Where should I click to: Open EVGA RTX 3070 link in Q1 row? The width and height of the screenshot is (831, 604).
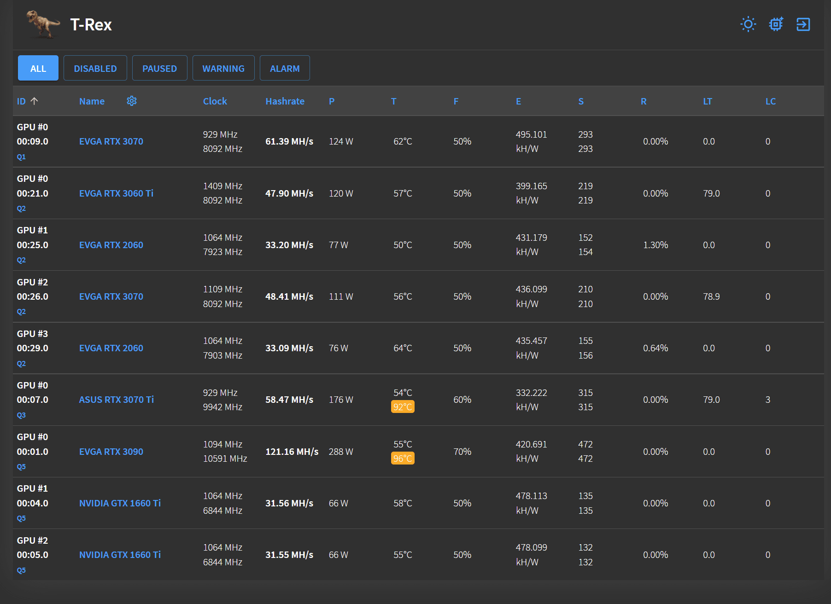[x=111, y=141]
